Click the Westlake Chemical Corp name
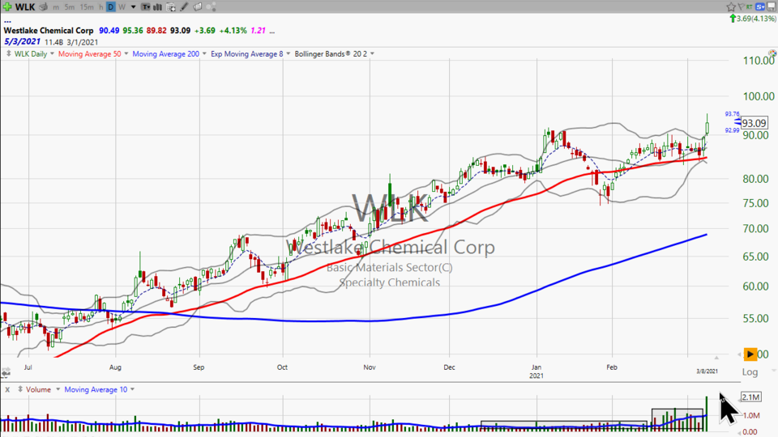Image resolution: width=778 pixels, height=437 pixels. coord(49,30)
